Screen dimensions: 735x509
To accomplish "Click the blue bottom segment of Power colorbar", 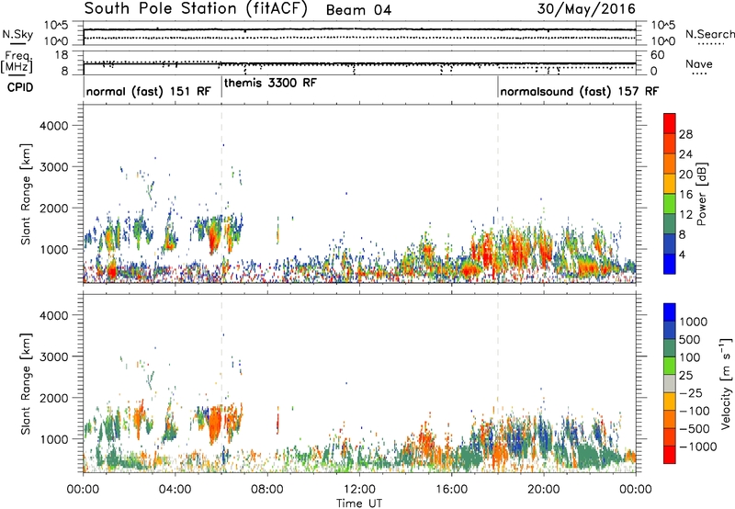I will click(x=670, y=264).
